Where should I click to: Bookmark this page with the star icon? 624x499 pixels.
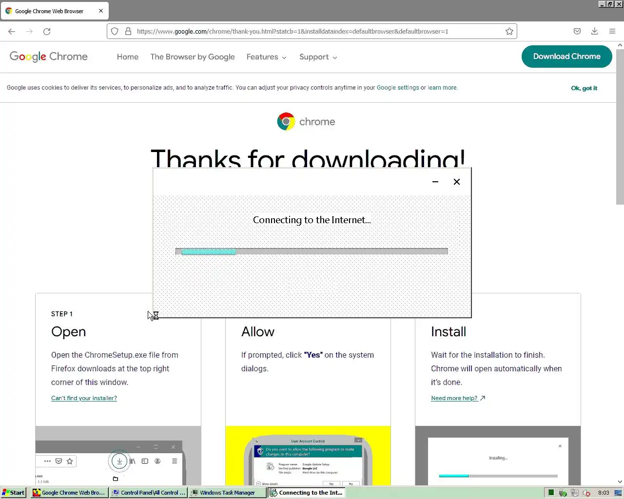point(509,31)
